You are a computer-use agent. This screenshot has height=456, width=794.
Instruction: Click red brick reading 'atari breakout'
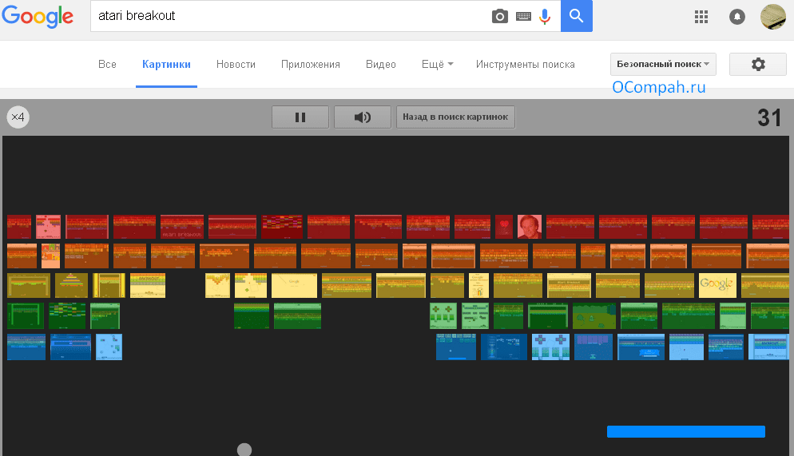pyautogui.click(x=182, y=226)
